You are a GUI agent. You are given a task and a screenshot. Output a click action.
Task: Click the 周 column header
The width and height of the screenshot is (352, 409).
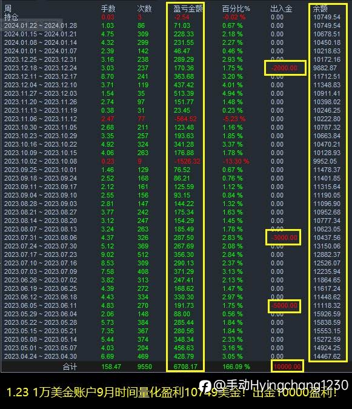[x=8, y=8]
